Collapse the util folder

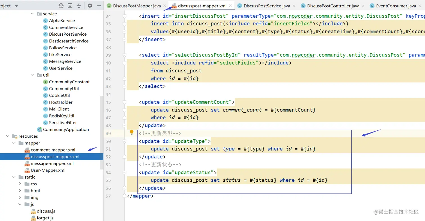pos(32,75)
